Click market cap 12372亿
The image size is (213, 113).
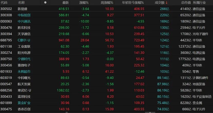[185, 46]
